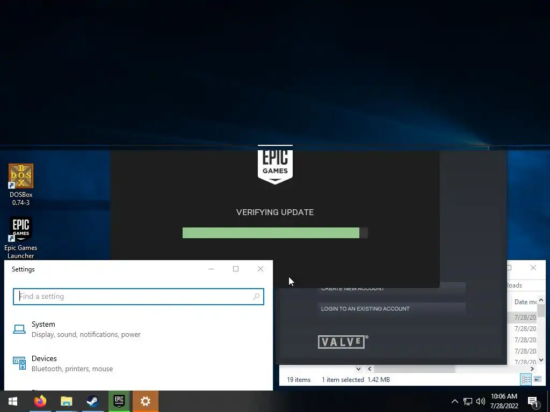Click the Settings search magnifier icon
The image size is (550, 412).
256,296
